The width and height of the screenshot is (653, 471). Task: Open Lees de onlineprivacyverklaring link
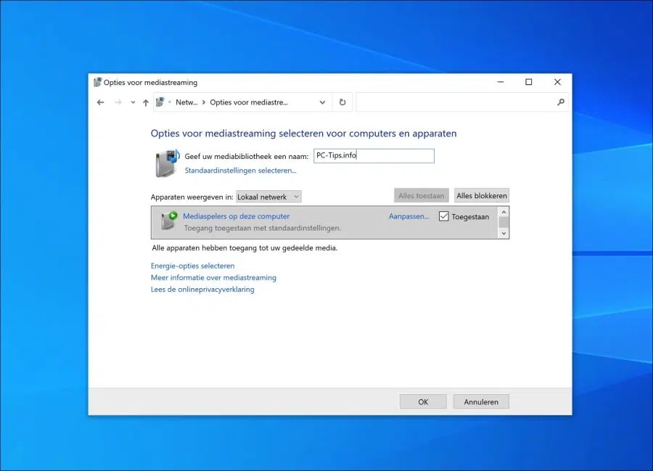coord(202,289)
